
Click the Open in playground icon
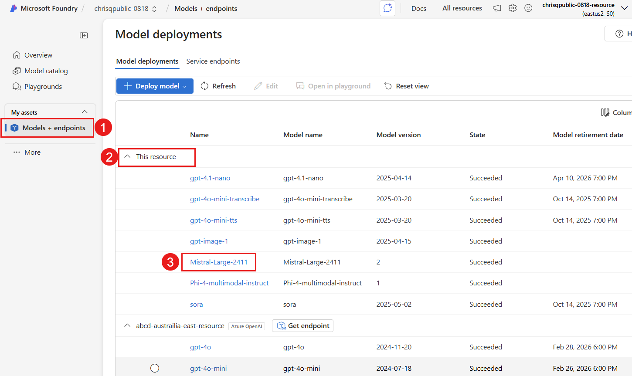point(300,86)
